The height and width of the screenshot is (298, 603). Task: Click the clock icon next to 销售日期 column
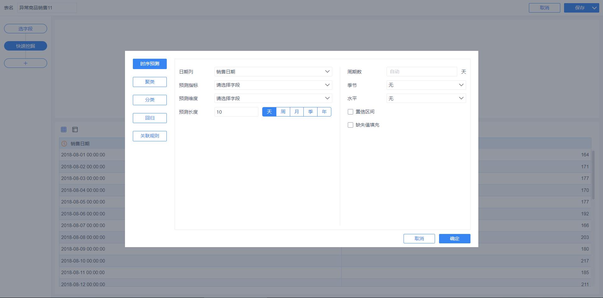click(64, 144)
